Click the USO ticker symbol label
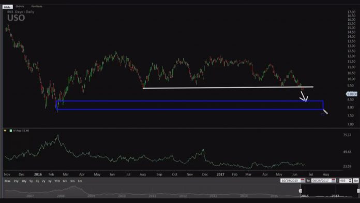The width and height of the screenshot is (360, 203). click(x=16, y=18)
